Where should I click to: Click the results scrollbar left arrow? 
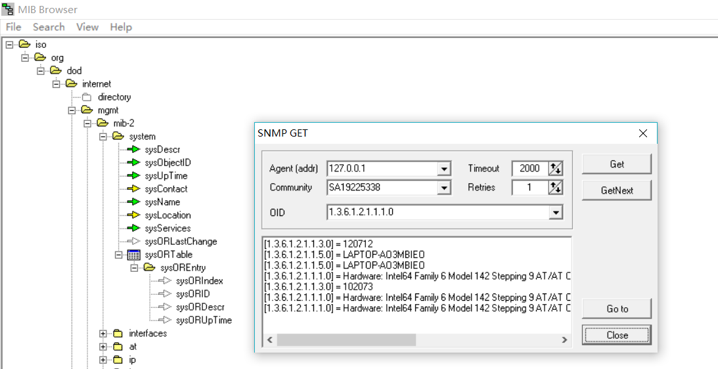click(x=270, y=339)
